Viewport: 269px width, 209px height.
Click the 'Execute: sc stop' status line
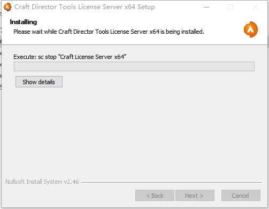[70, 57]
